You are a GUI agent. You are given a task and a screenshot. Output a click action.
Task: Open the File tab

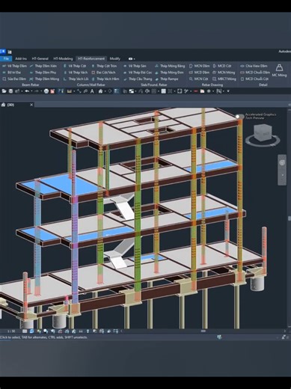(6, 59)
